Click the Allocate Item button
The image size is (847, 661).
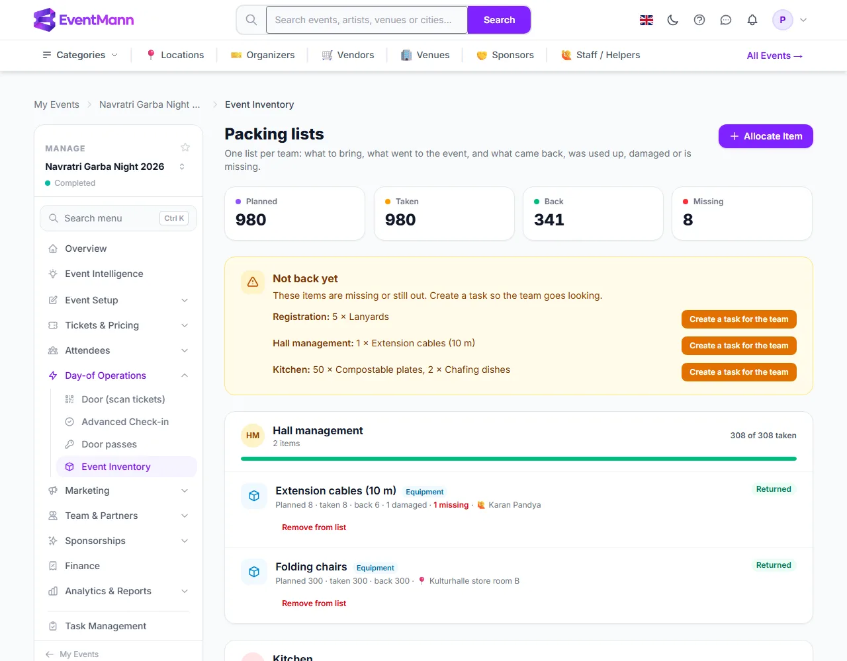point(766,136)
